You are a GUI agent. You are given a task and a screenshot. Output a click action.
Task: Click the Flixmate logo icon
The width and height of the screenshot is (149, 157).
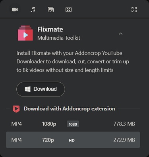(x=25, y=33)
